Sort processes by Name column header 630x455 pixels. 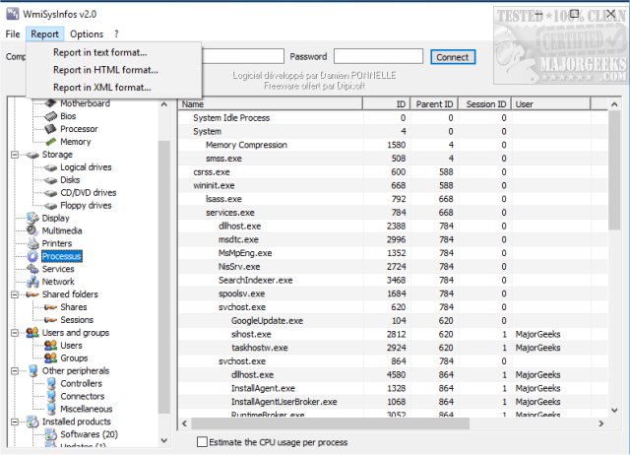271,104
